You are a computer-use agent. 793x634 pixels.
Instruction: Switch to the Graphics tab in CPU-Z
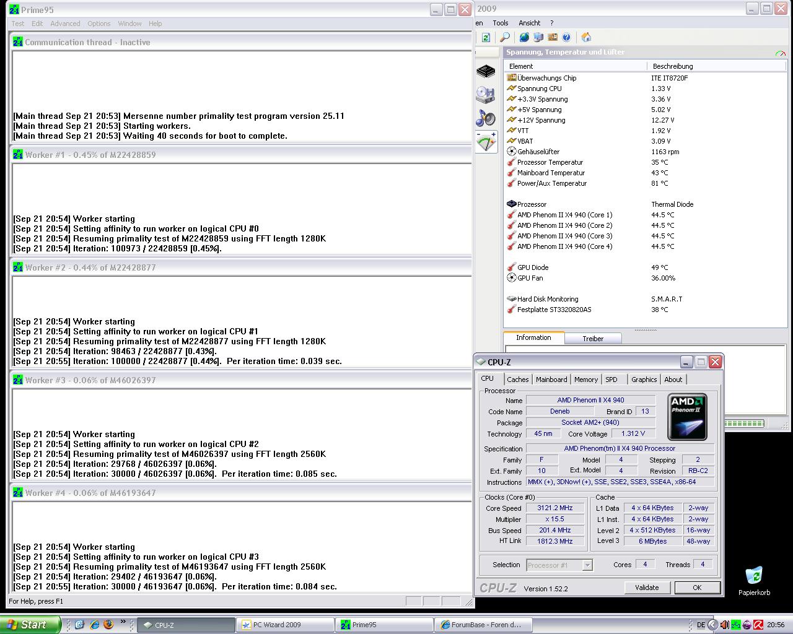pyautogui.click(x=644, y=380)
